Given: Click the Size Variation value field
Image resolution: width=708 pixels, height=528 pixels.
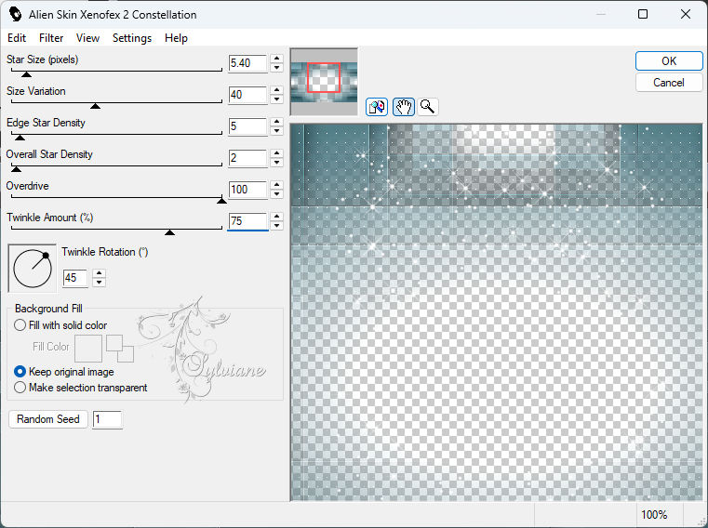Looking at the screenshot, I should pos(247,95).
